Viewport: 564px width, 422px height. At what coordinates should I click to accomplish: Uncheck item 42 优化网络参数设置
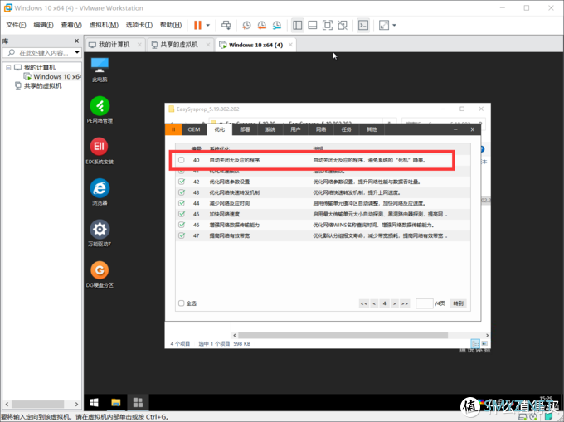point(182,182)
